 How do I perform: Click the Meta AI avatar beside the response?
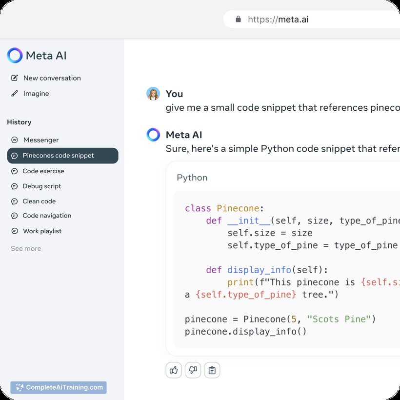coord(153,135)
